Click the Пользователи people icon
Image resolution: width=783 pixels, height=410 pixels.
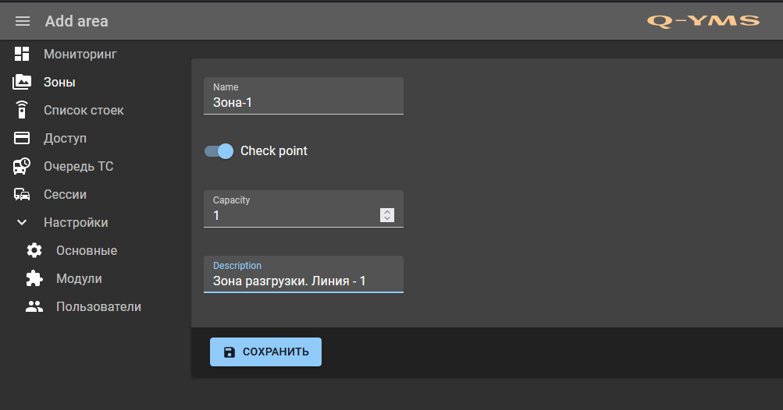tap(34, 306)
